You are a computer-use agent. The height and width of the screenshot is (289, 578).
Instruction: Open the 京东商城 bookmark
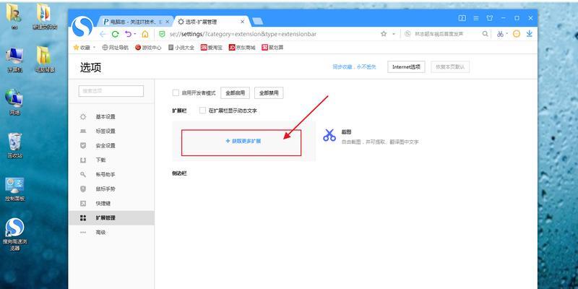pos(242,48)
